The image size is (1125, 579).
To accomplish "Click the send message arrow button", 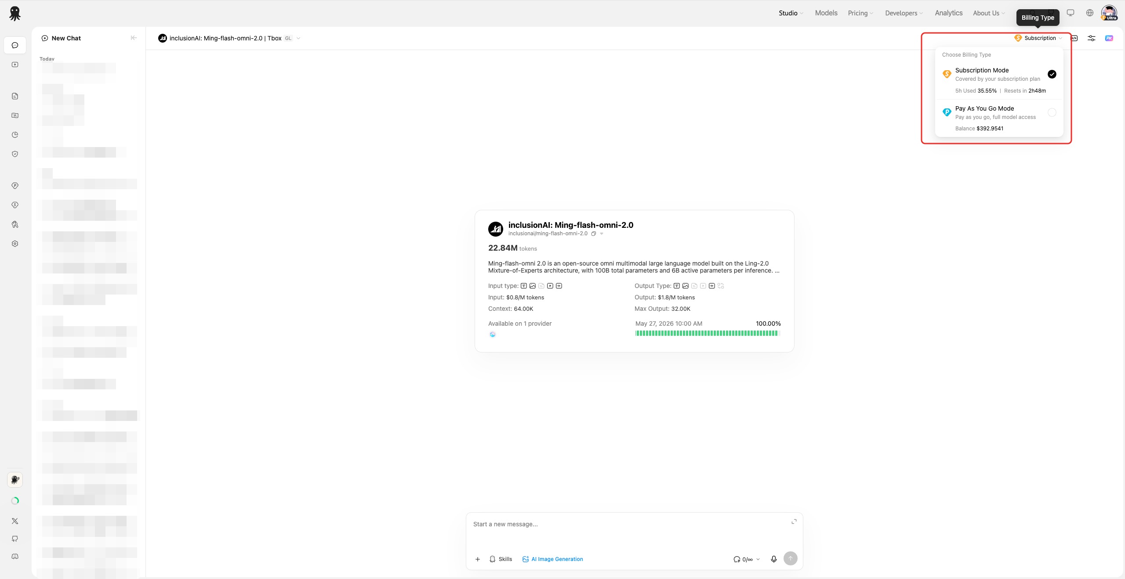I will point(791,558).
